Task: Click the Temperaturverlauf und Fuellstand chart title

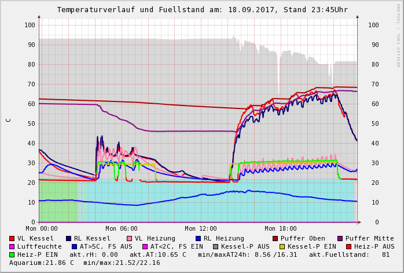Action: [x=202, y=10]
